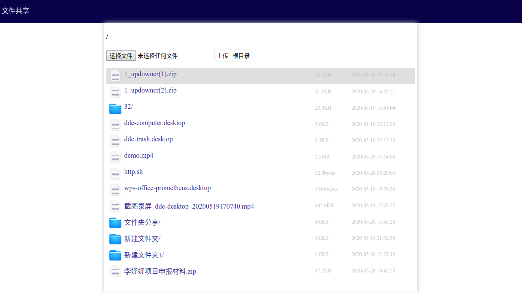The height and width of the screenshot is (293, 522).
Task: Click the 选择文件 file chooser button
Action: click(x=121, y=56)
